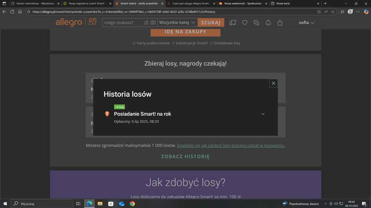Image resolution: width=371 pixels, height=208 pixels.
Task: Add this page to browser favorites
Action: pyautogui.click(x=333, y=11)
